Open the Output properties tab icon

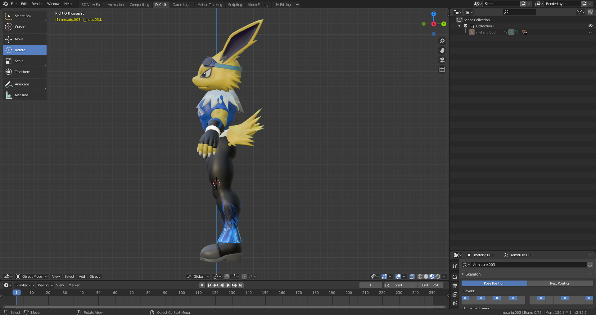click(x=455, y=285)
